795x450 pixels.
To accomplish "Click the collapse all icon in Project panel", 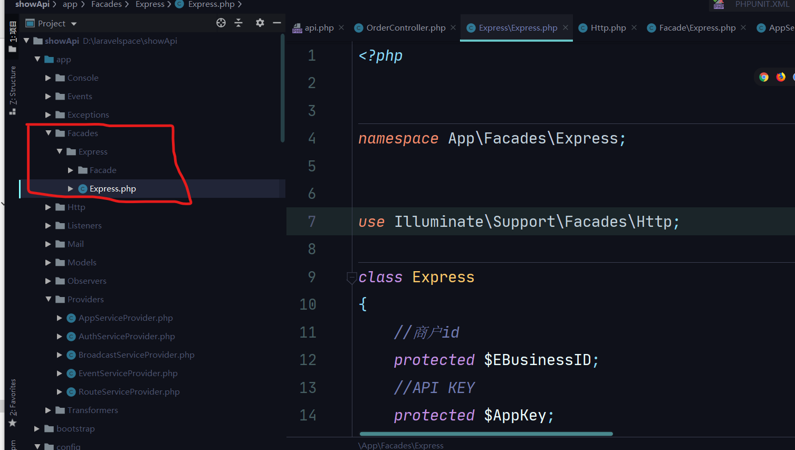I will pyautogui.click(x=238, y=23).
